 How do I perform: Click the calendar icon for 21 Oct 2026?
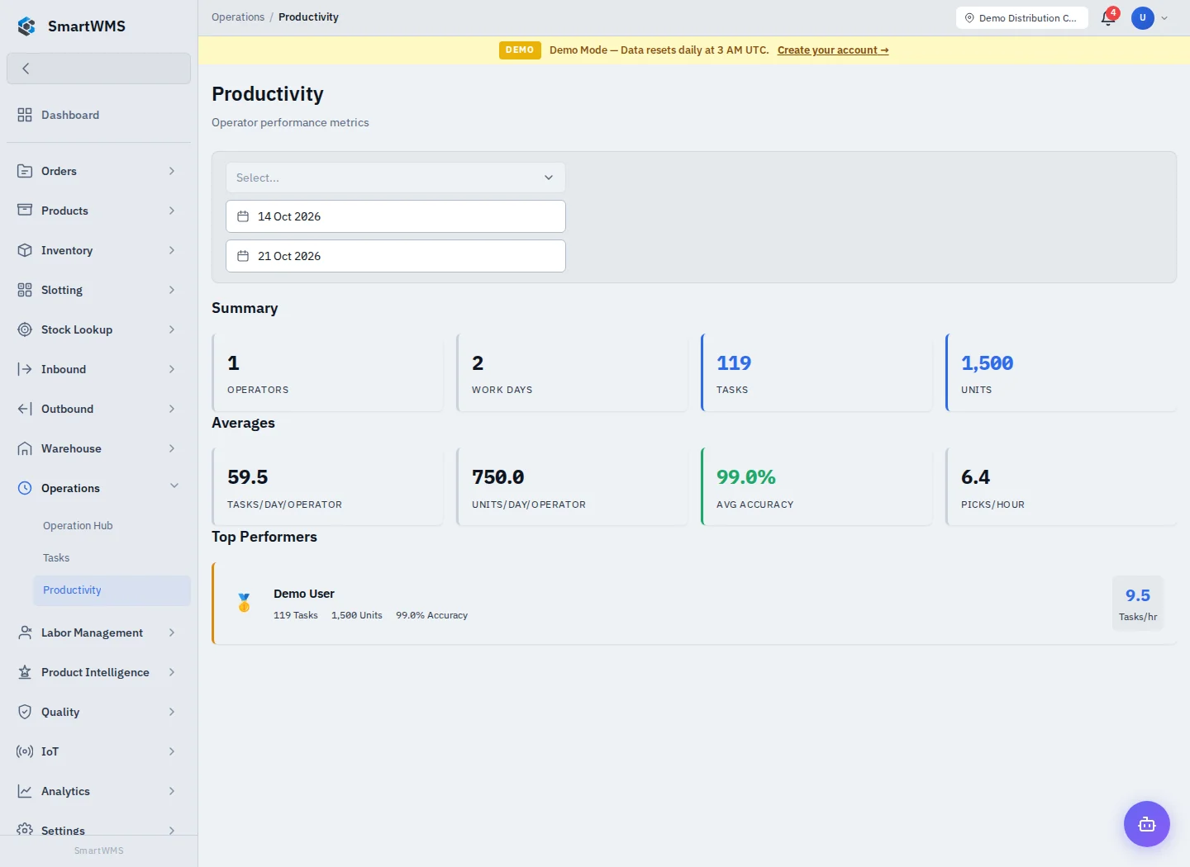pos(243,256)
